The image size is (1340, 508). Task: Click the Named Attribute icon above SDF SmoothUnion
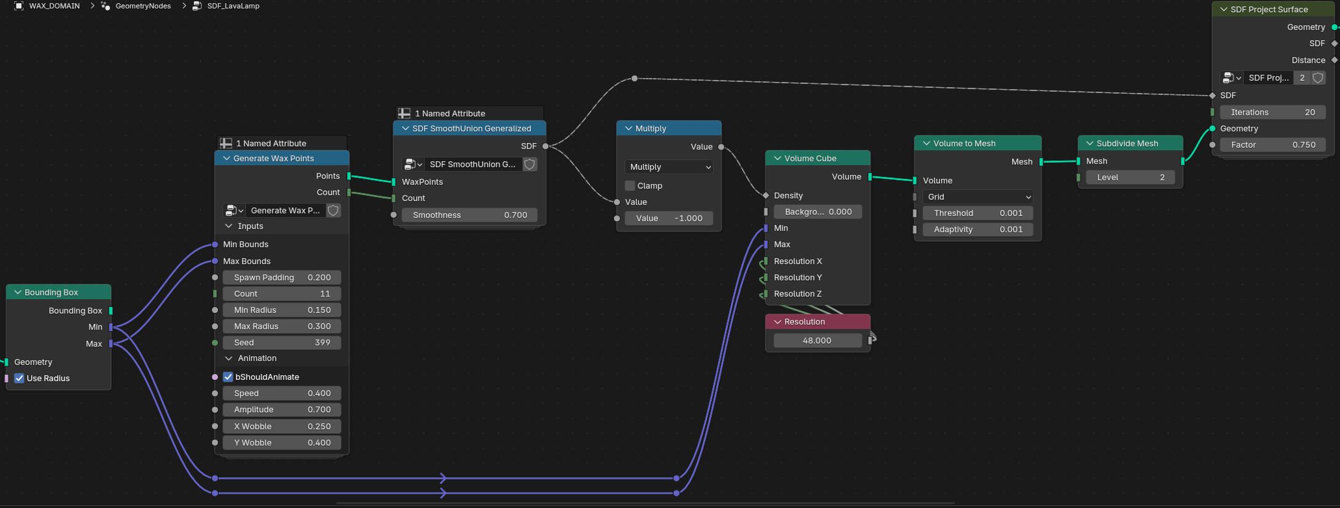pyautogui.click(x=405, y=114)
